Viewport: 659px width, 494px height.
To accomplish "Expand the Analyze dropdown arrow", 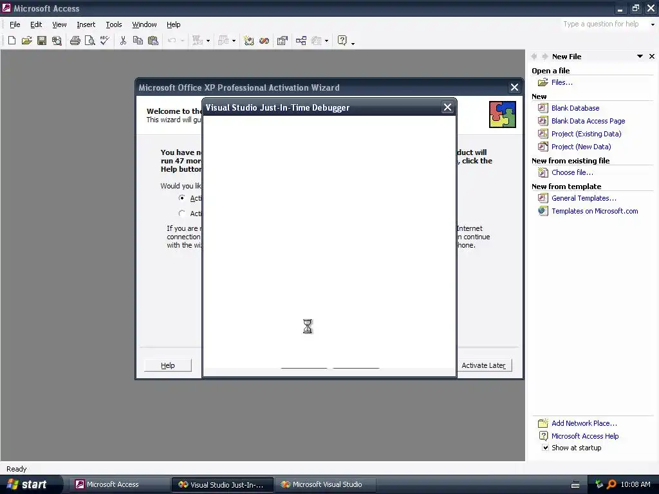I will click(x=234, y=41).
